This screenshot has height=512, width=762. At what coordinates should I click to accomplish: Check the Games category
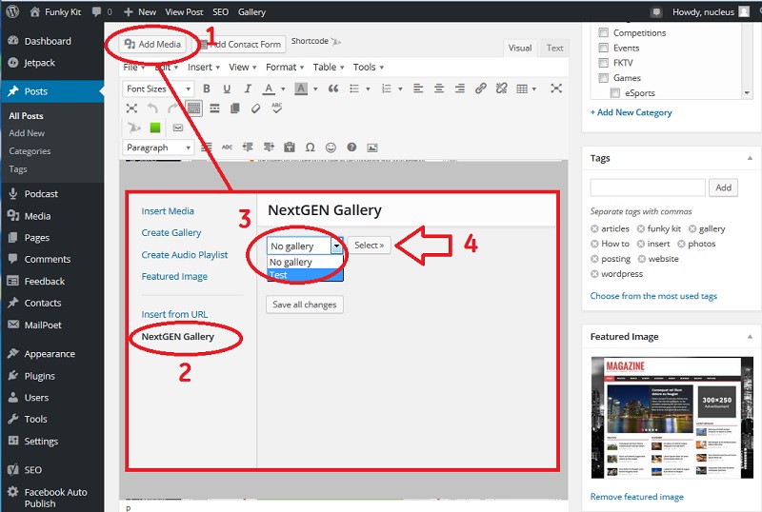click(603, 78)
